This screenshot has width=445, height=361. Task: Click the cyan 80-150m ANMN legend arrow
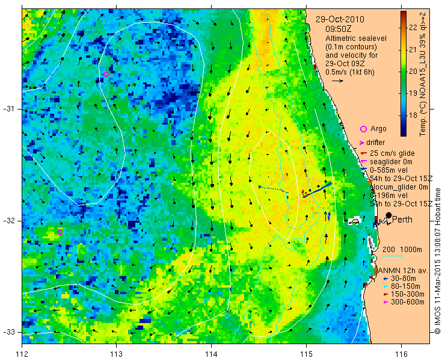click(x=385, y=286)
